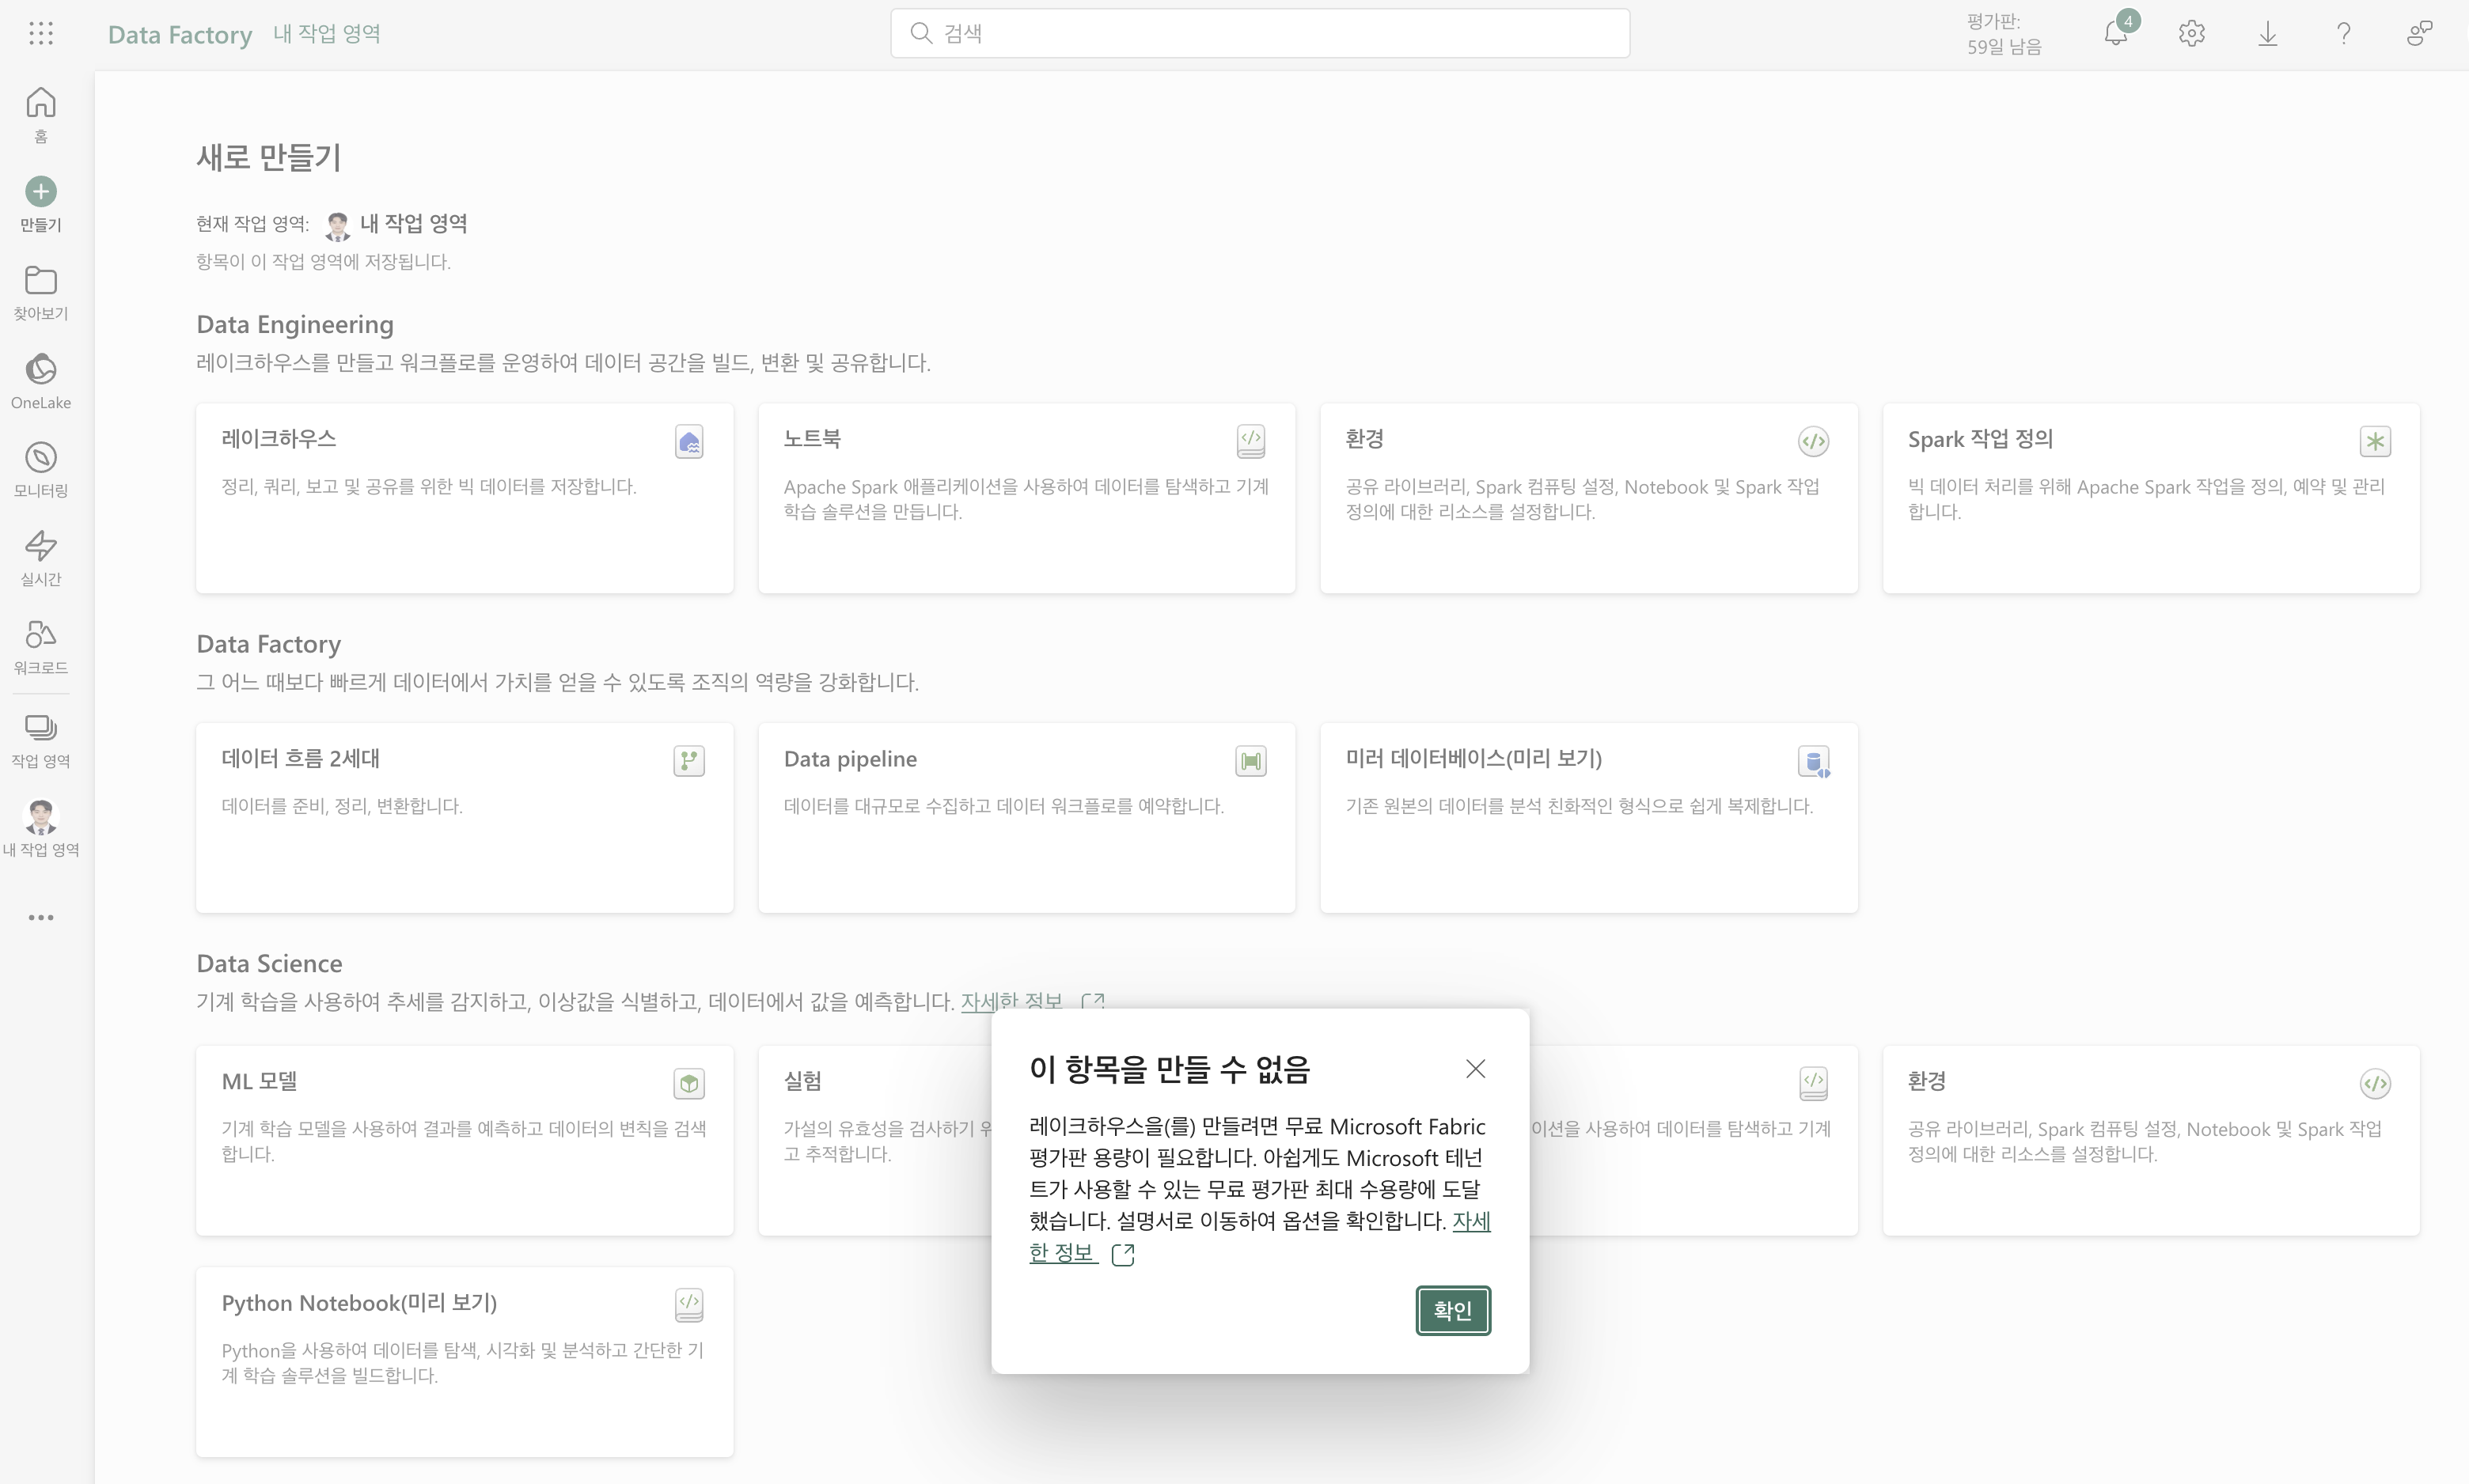Click Data Science 환경 card icon
2469x1484 pixels.
coord(2376,1083)
